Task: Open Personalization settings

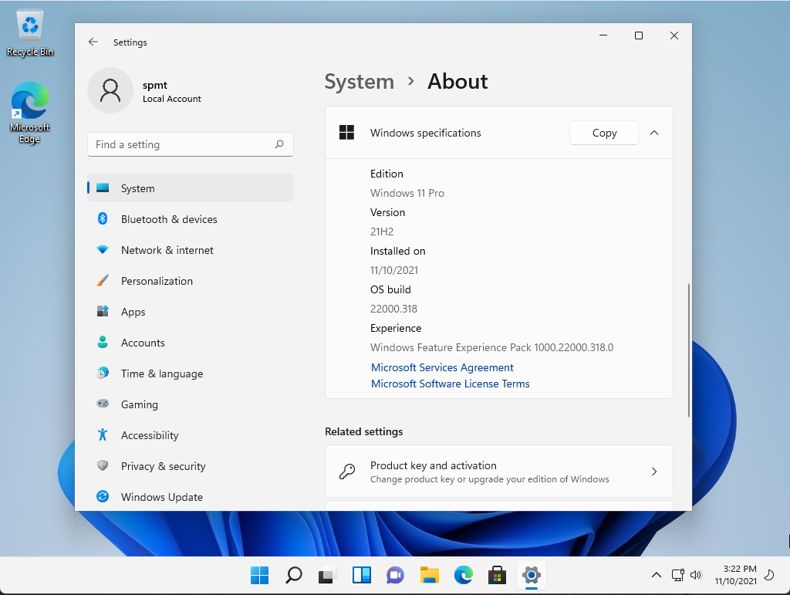Action: point(191,281)
